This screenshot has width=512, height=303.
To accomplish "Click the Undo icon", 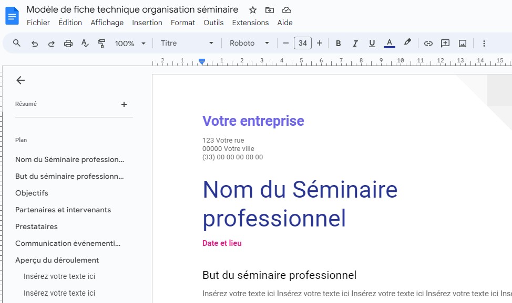I will pos(35,43).
